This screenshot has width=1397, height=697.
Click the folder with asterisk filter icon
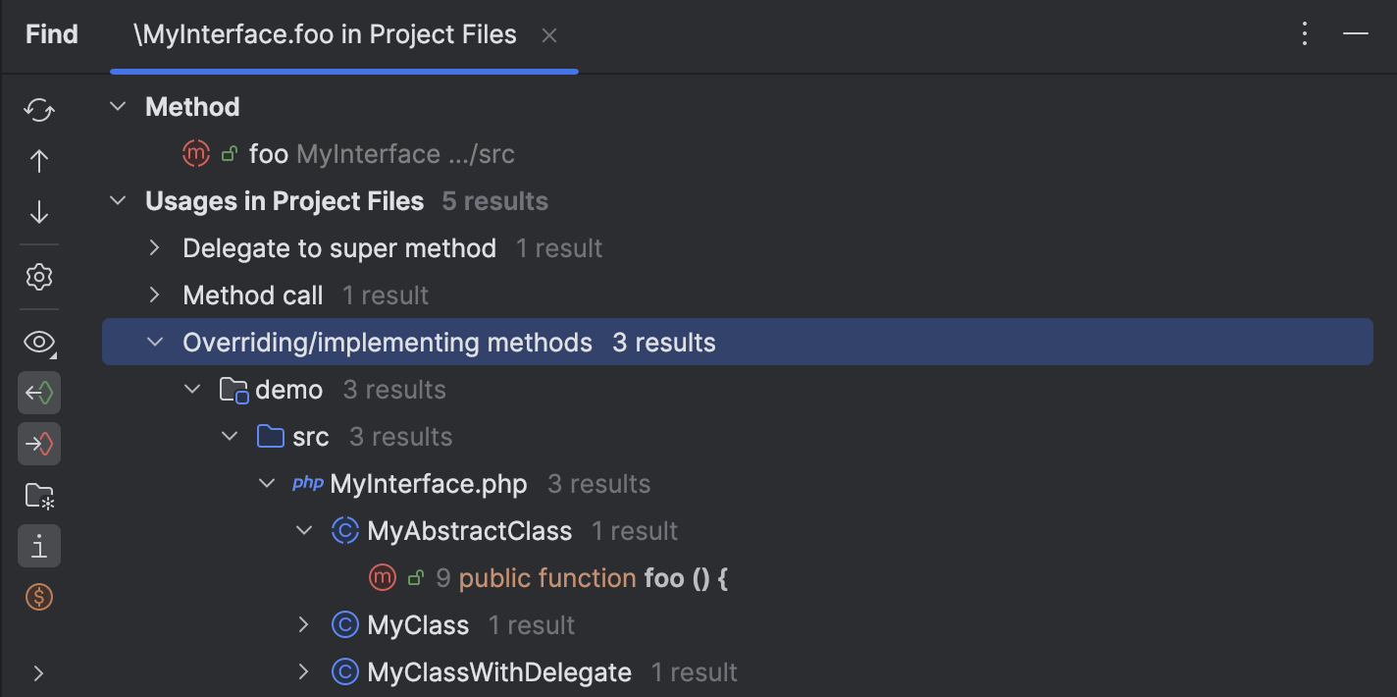39,496
